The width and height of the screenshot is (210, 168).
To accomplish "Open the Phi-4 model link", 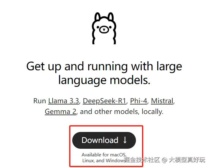I will tap(139, 101).
